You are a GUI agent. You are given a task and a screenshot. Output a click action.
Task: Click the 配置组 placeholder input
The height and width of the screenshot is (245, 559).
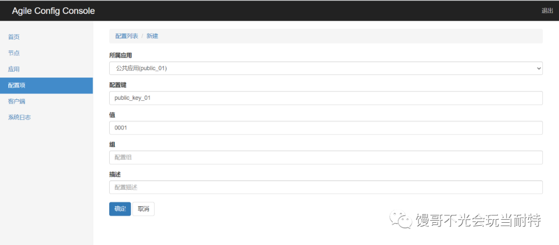point(326,158)
